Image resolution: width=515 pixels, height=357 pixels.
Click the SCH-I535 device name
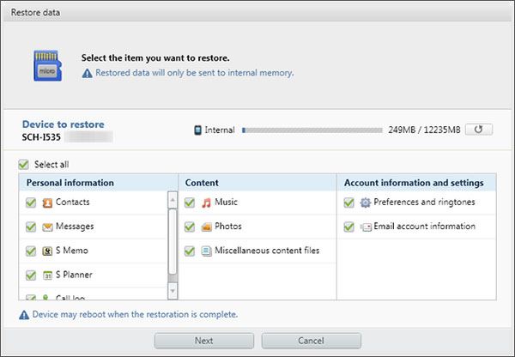tap(41, 137)
